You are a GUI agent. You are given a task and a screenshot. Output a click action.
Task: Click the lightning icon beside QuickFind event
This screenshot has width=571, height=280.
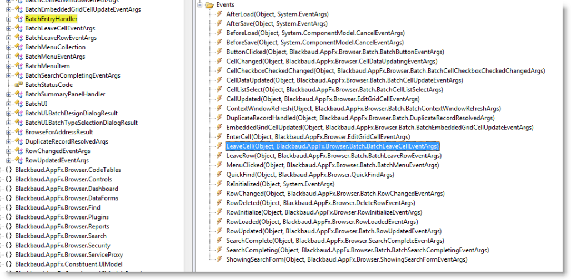point(219,175)
